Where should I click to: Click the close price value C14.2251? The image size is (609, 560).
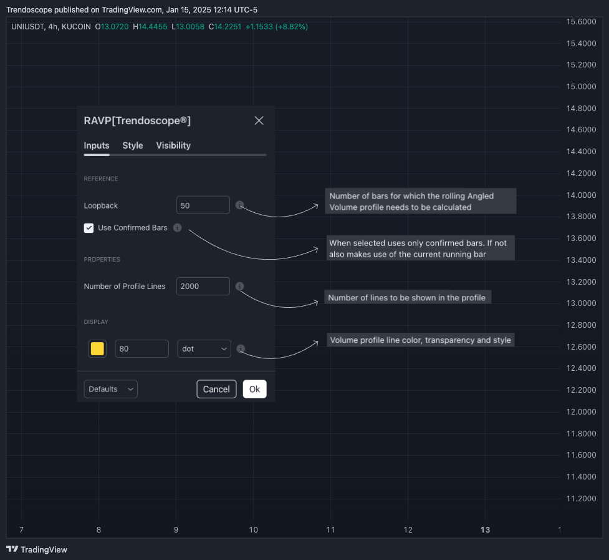pos(225,27)
